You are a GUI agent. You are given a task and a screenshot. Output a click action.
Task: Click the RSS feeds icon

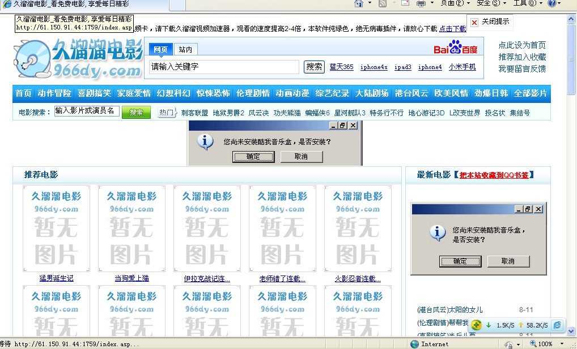point(382,3)
